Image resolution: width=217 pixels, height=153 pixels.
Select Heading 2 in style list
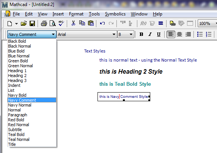[x=32, y=76]
